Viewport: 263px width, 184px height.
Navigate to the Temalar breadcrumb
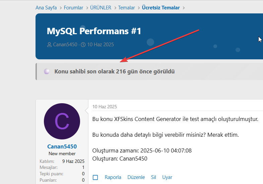pos(126,7)
